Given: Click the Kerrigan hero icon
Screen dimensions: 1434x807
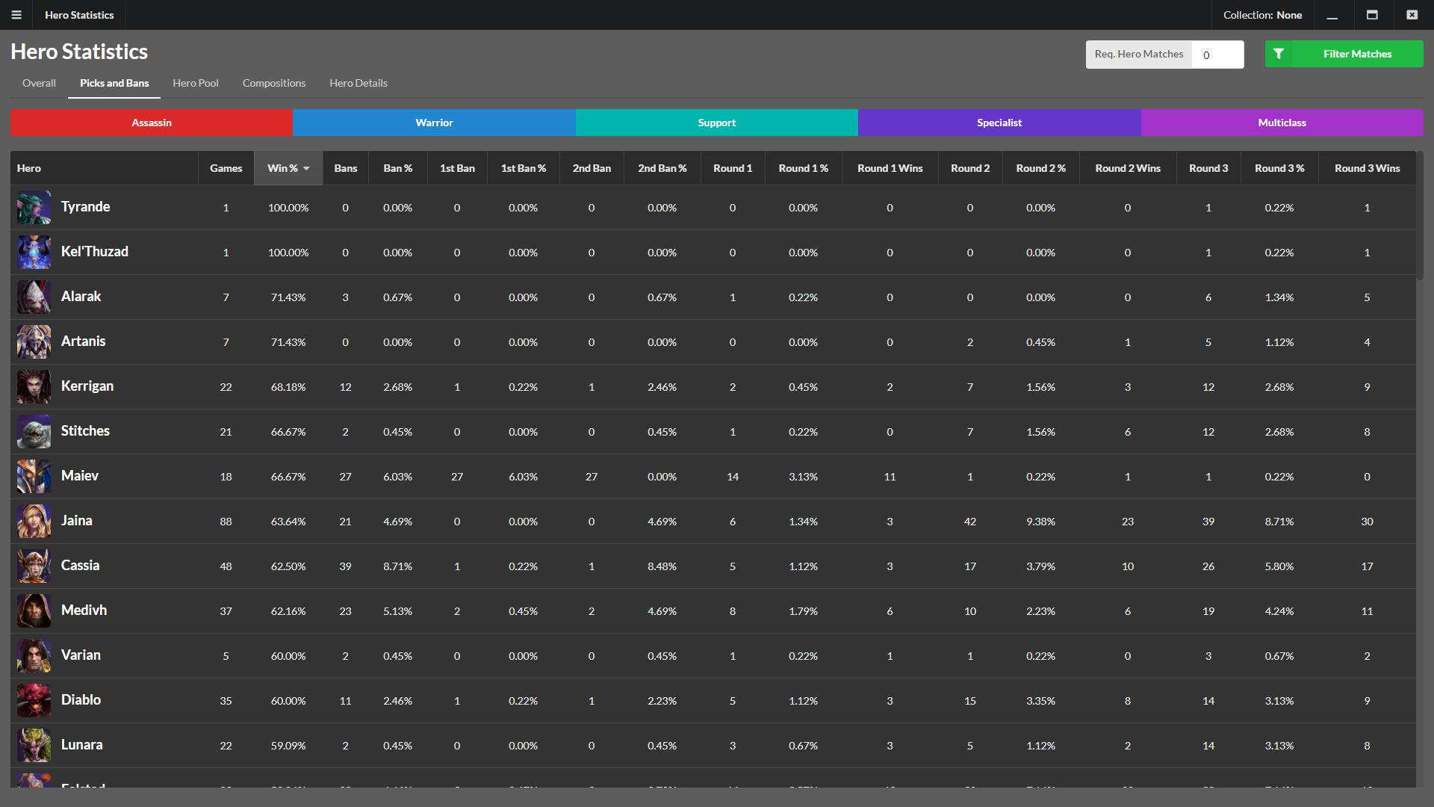Looking at the screenshot, I should (x=34, y=386).
